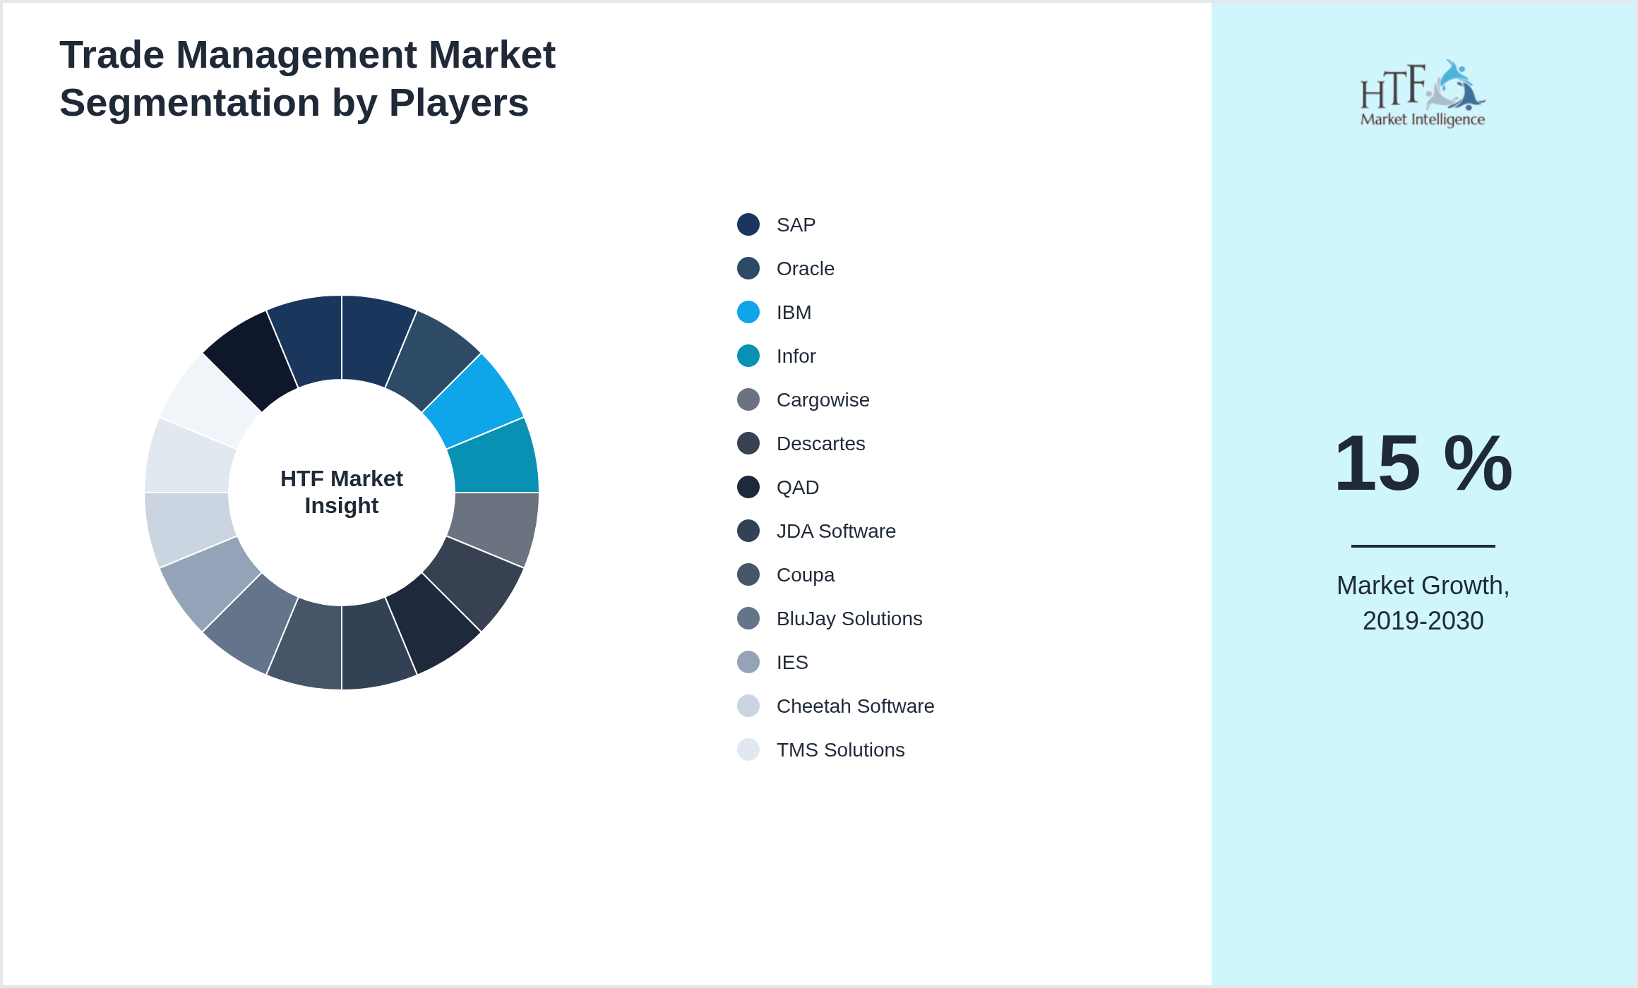The width and height of the screenshot is (1638, 988).
Task: Click the HTF Market Insight center label
Action: [x=341, y=492]
